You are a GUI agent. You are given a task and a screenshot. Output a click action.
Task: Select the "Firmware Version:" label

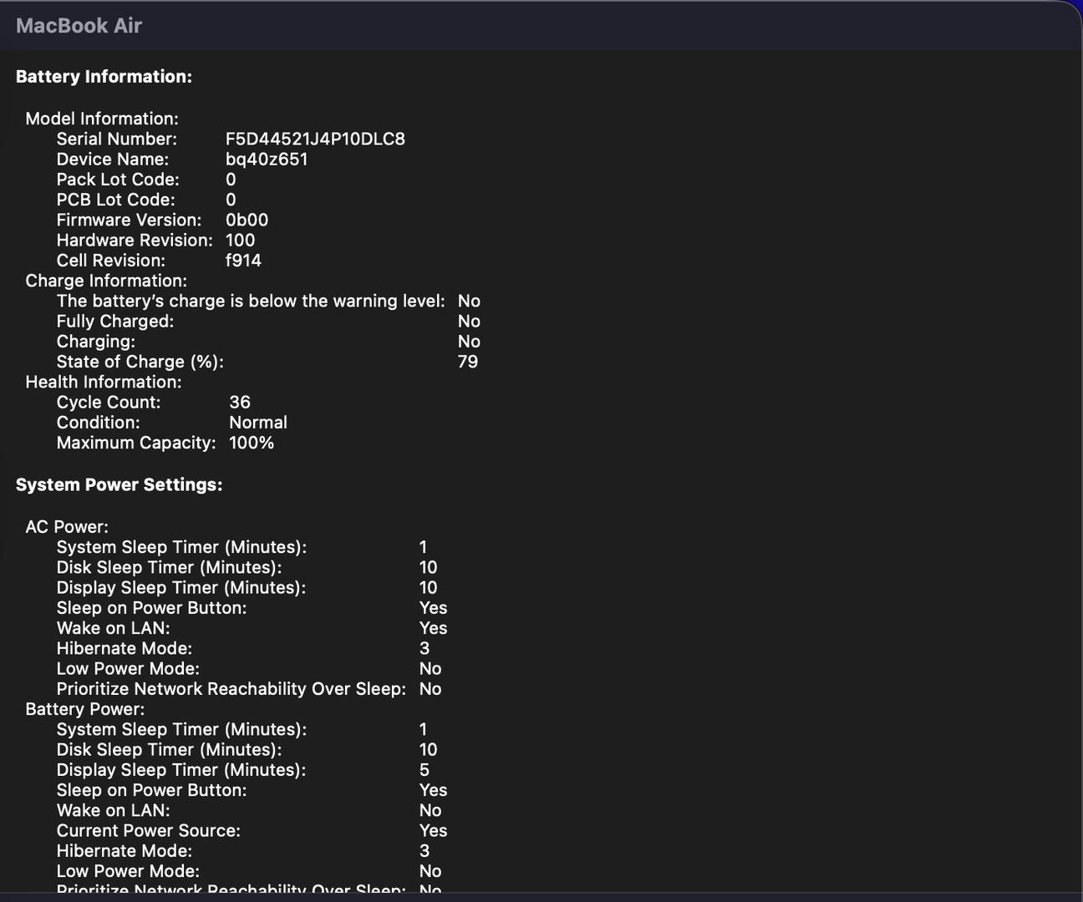(130, 220)
